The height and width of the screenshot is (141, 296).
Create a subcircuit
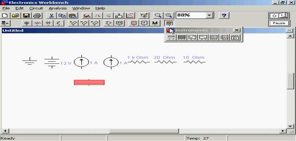(119, 16)
